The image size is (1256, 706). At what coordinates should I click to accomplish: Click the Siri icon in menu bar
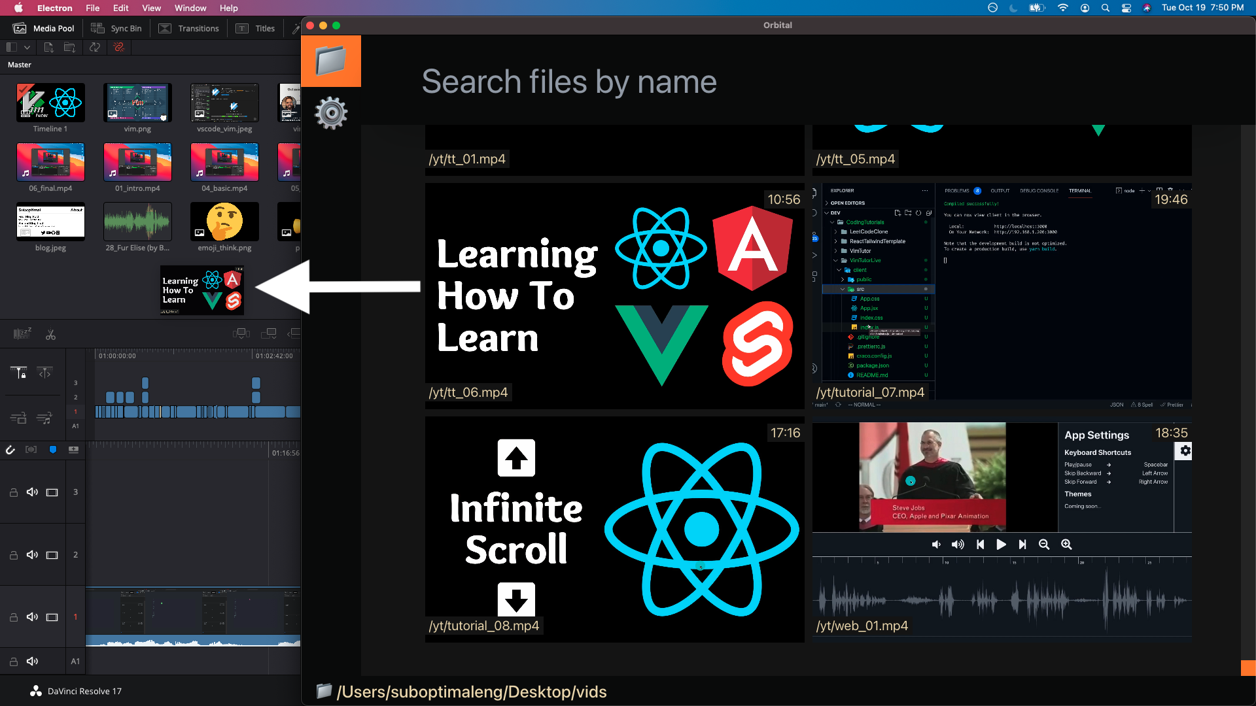coord(1147,8)
